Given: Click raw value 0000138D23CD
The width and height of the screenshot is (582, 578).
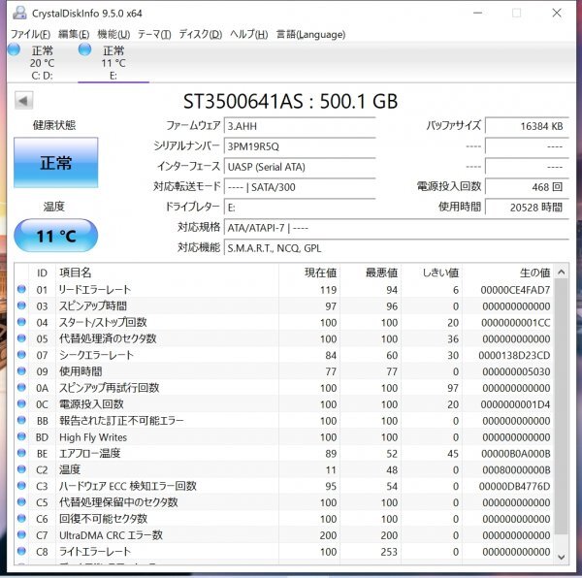Looking at the screenshot, I should coord(514,355).
